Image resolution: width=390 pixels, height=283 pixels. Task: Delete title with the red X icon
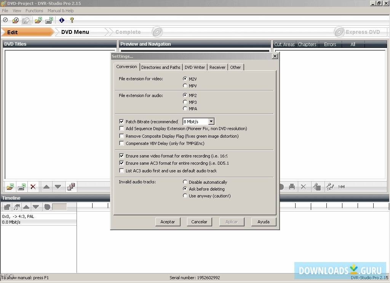33,187
